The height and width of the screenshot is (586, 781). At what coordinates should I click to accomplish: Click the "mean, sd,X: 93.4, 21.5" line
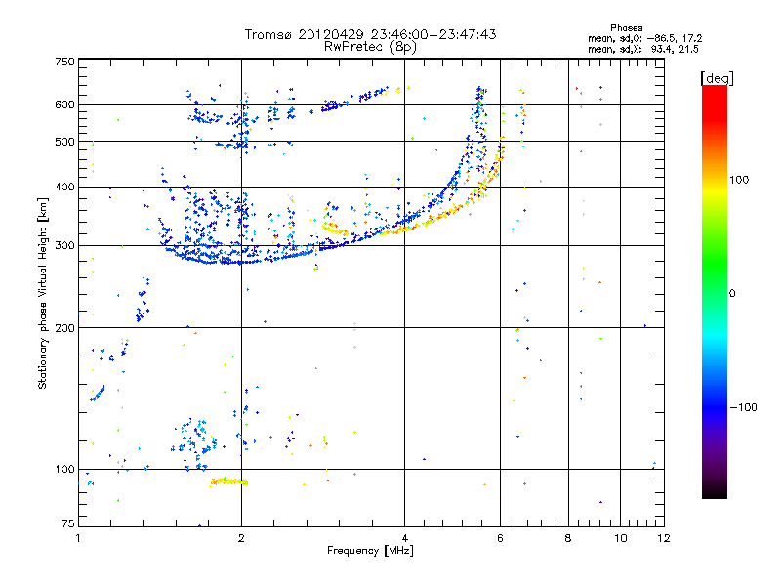coord(643,49)
